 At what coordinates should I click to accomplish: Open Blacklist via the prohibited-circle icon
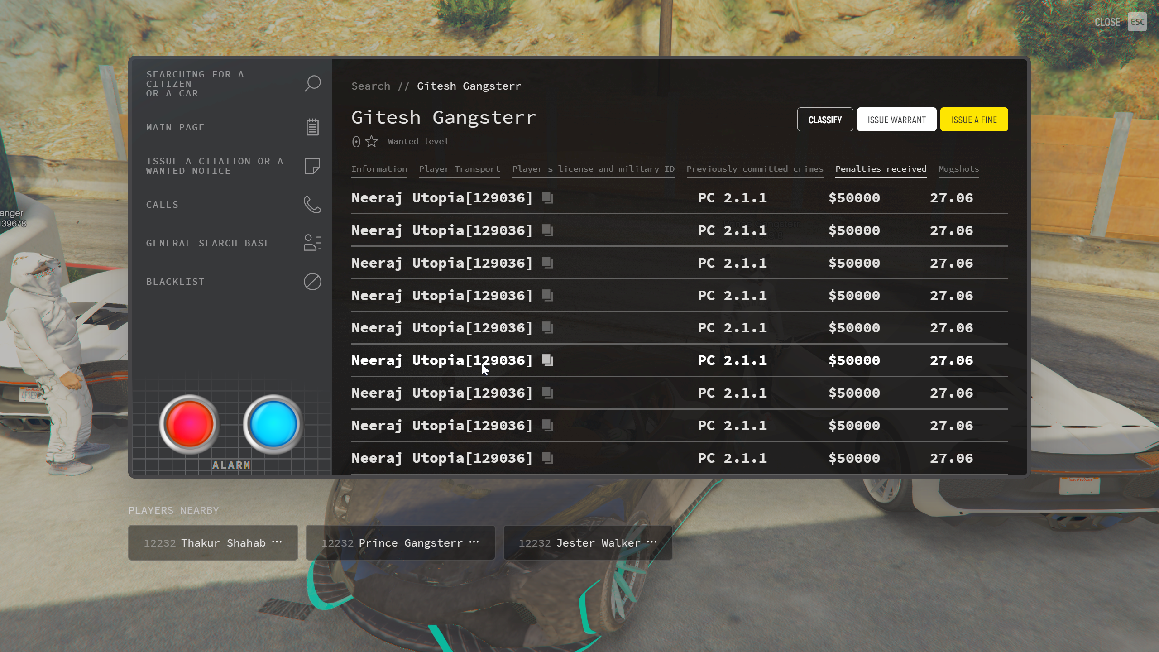pos(312,282)
